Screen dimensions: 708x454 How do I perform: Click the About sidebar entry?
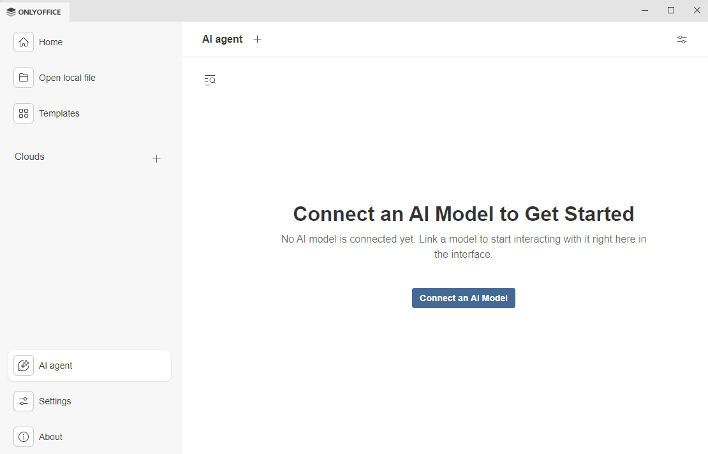pyautogui.click(x=50, y=436)
